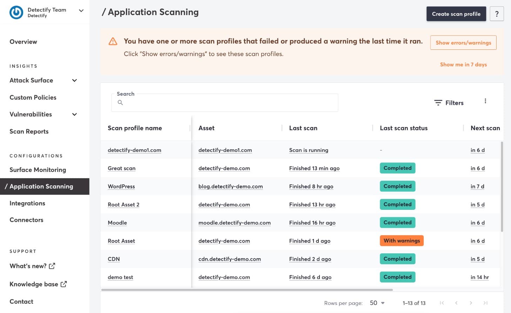This screenshot has width=511, height=313.
Task: Click the With warnings status badge
Action: click(x=402, y=241)
